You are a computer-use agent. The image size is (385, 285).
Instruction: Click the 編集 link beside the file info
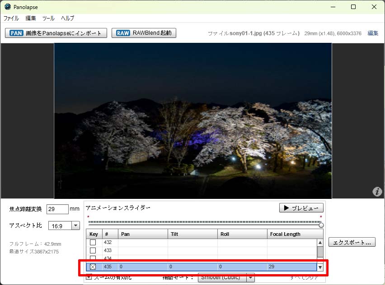373,33
